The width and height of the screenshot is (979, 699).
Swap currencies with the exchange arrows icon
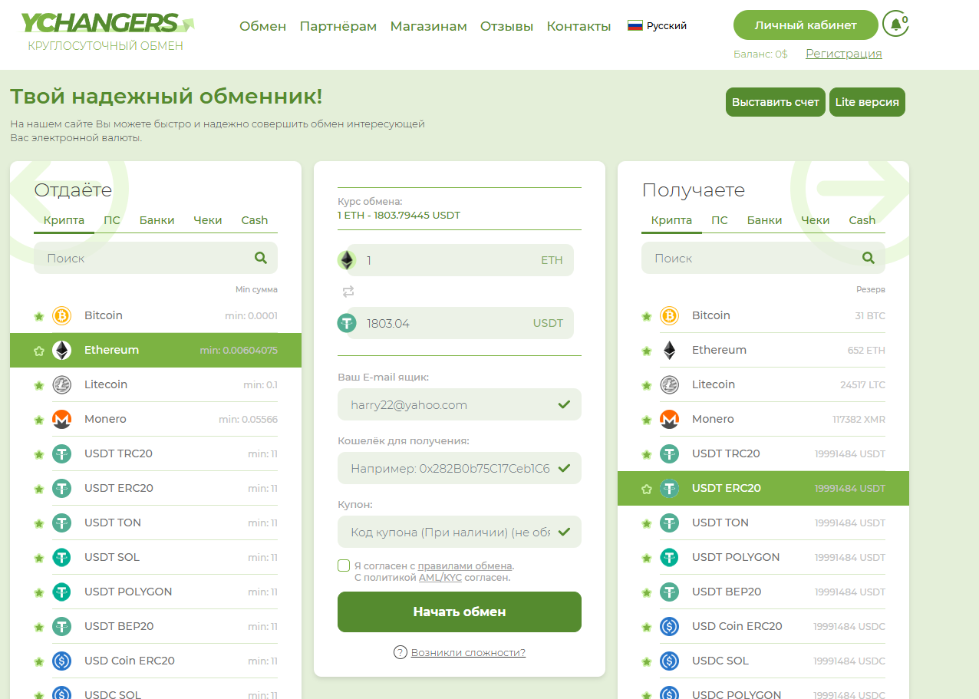[x=348, y=292]
